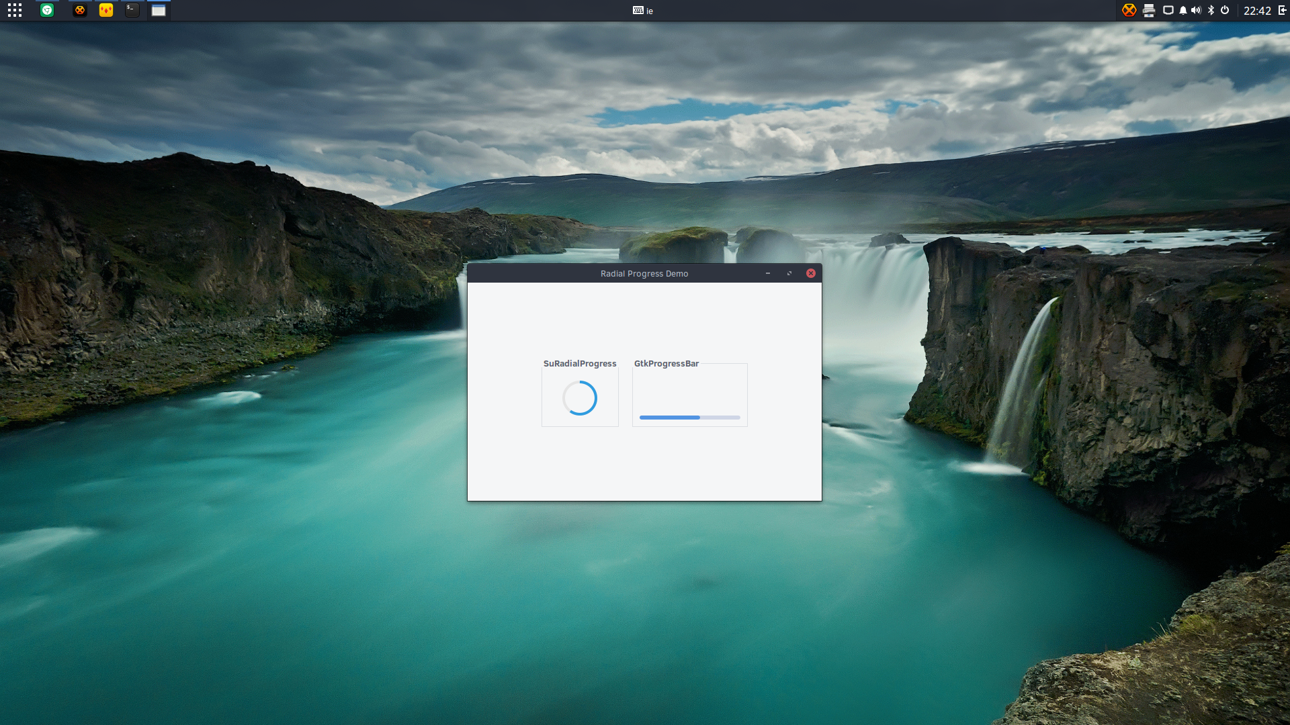Open the wired network indicator
Screen dimensions: 1290x725
click(1168, 10)
